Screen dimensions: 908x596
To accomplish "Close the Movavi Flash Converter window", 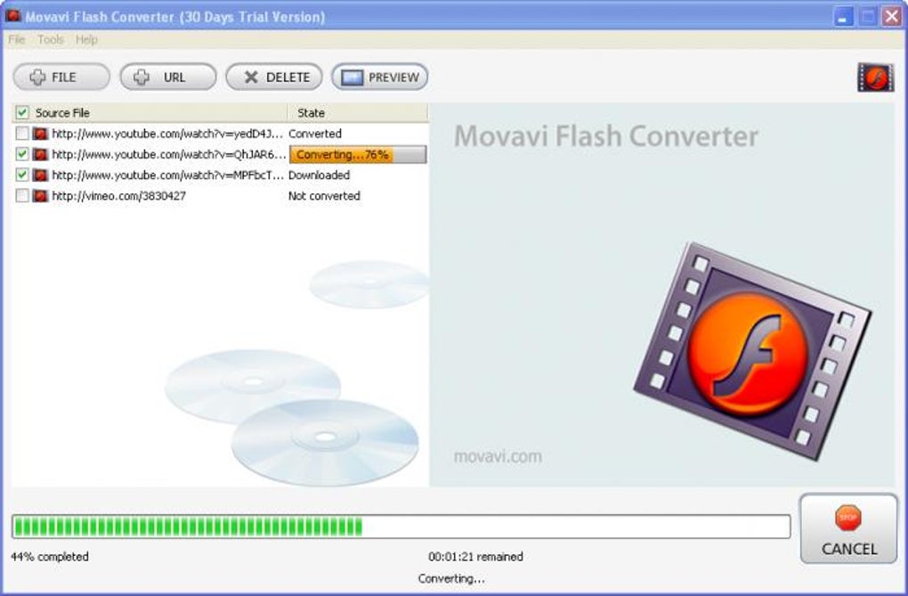I will coord(892,16).
